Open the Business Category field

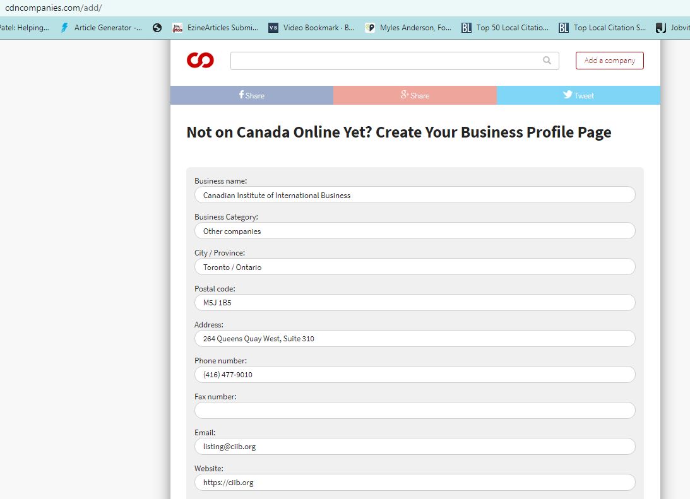point(415,231)
